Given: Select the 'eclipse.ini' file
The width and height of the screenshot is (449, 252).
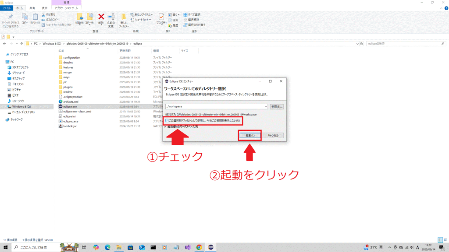Looking at the screenshot, I should click(x=69, y=116).
